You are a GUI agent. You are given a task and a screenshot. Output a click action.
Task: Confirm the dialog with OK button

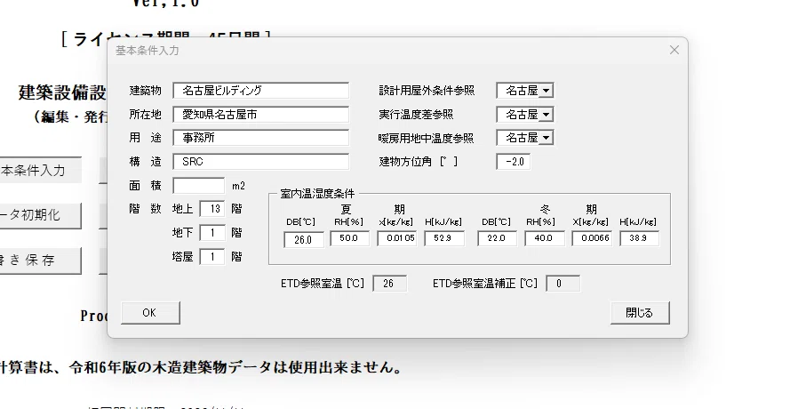[x=150, y=313]
